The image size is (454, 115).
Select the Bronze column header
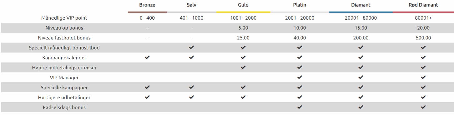(147, 5)
